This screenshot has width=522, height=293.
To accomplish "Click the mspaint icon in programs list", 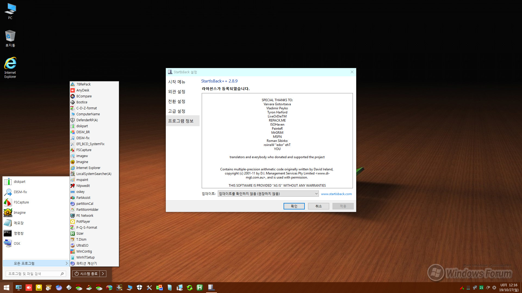I will (x=73, y=180).
